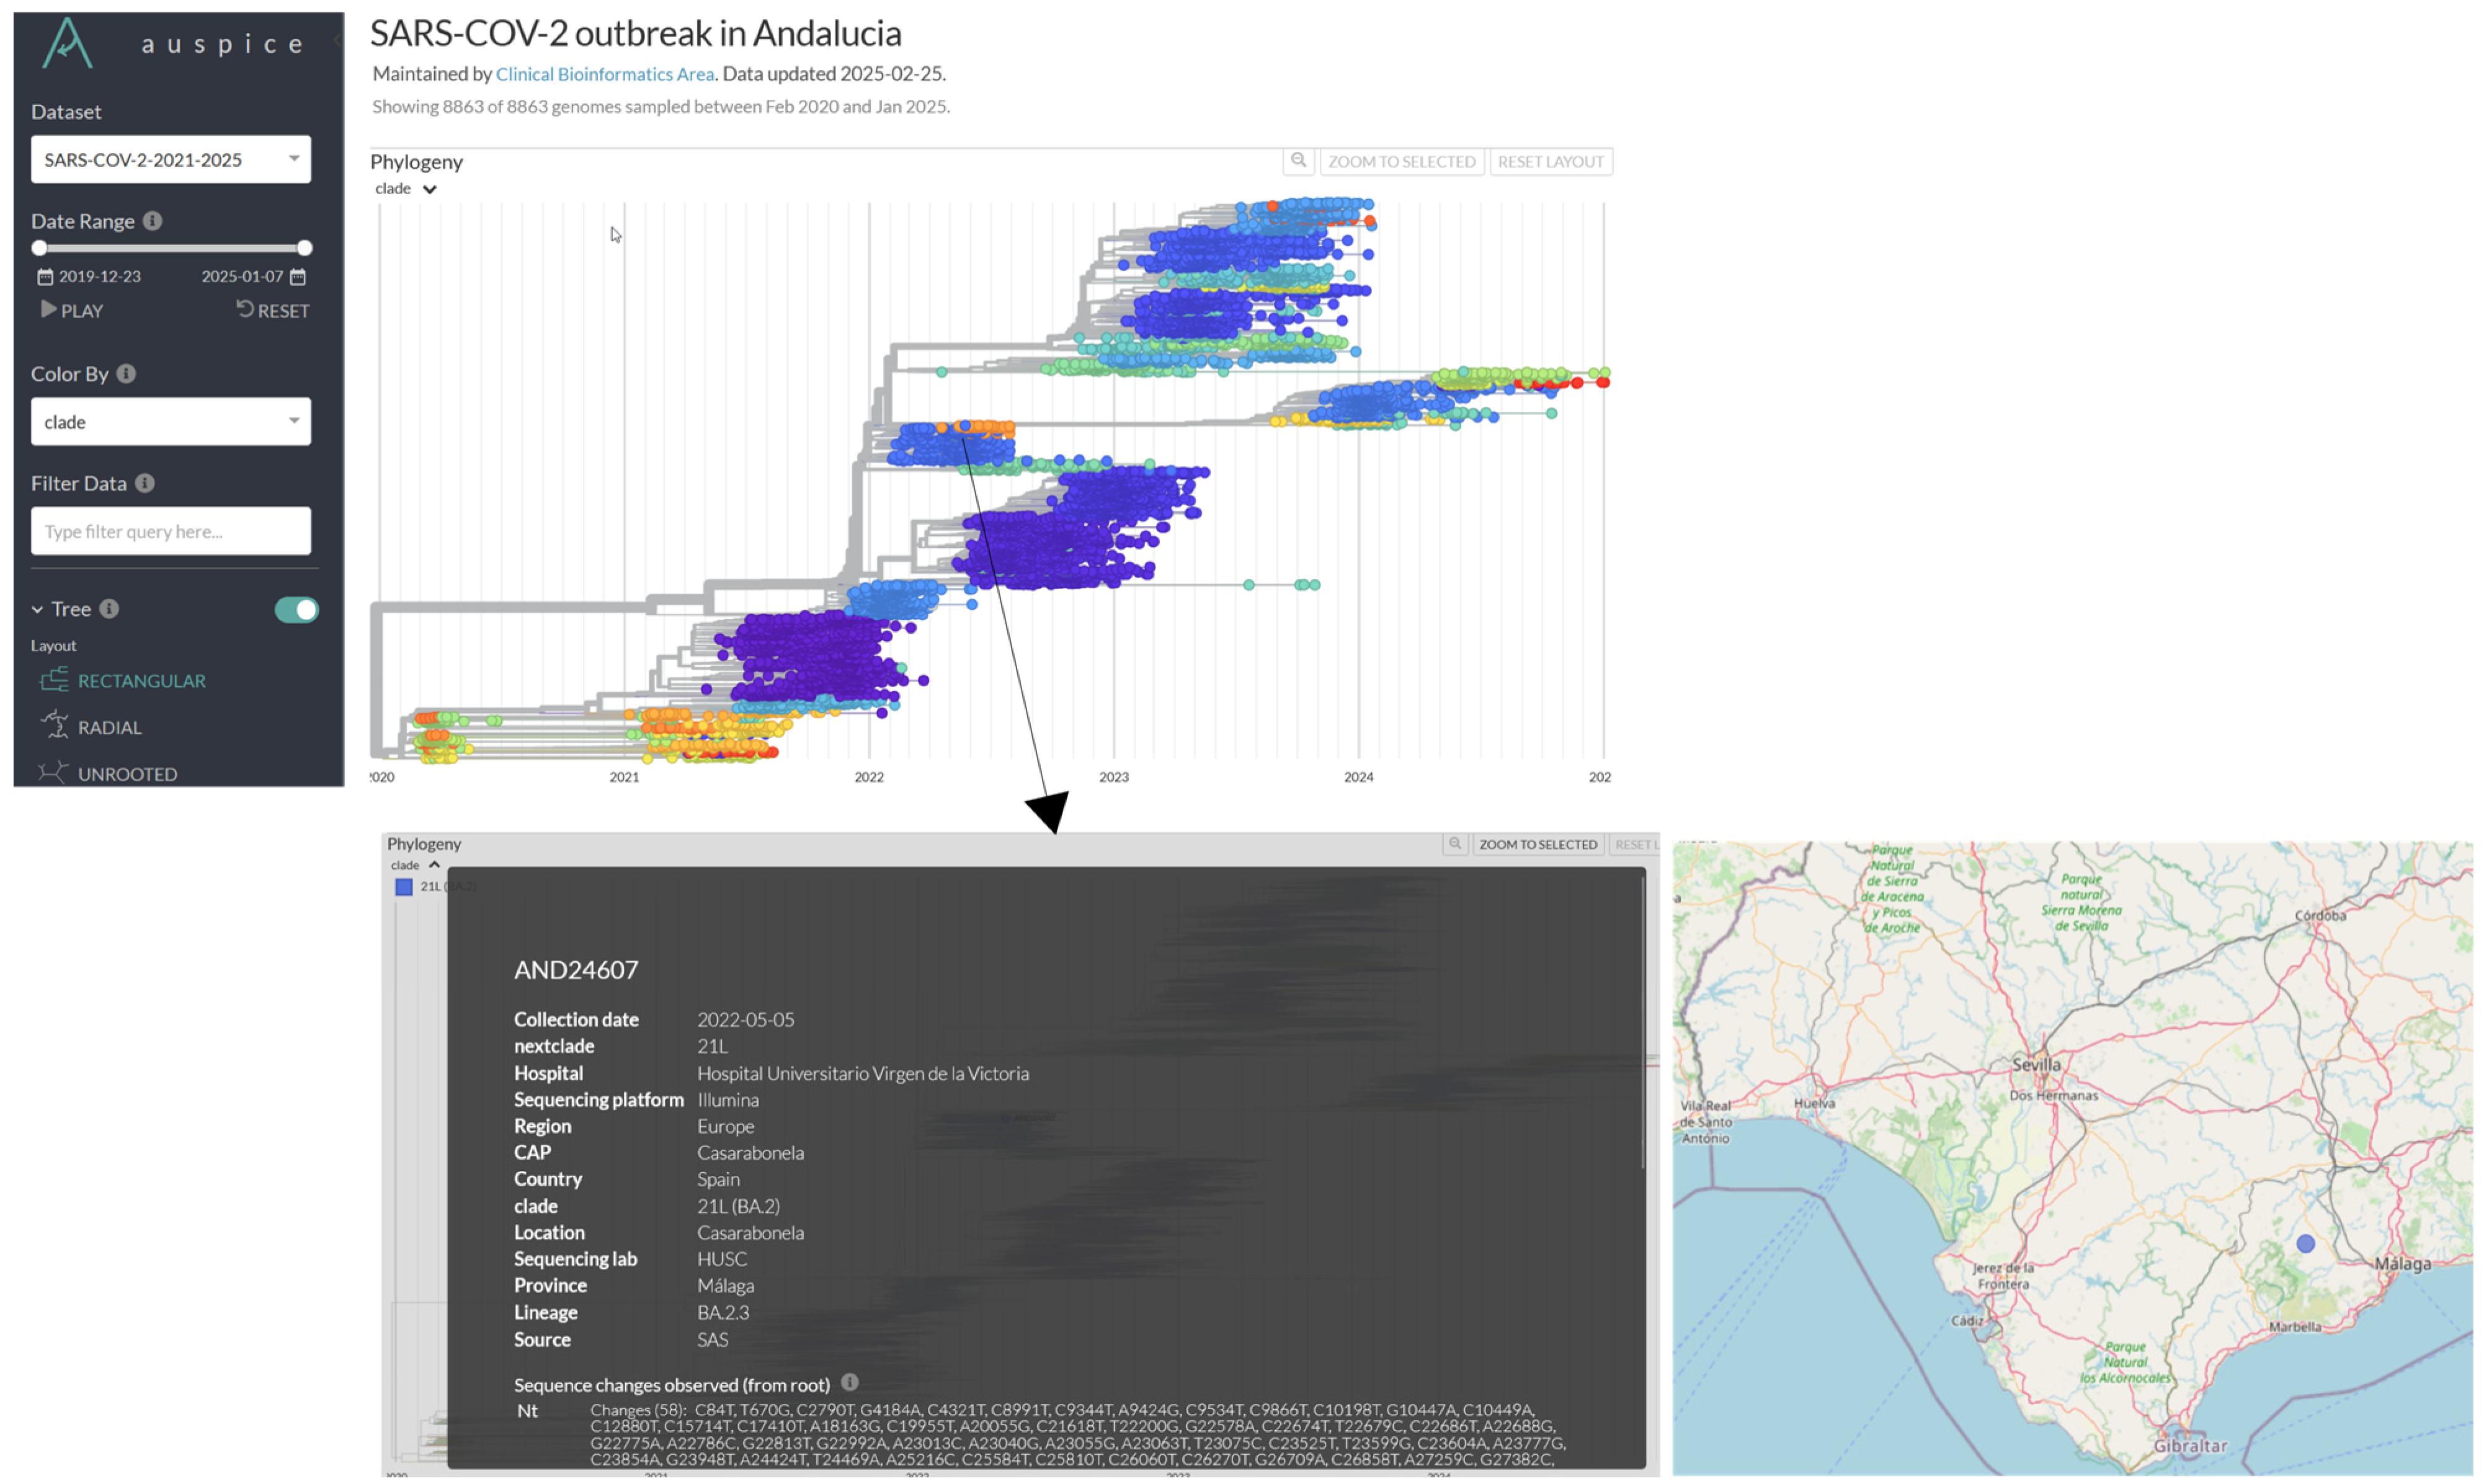
Task: Select the Unrooted tree layout
Action: [126, 774]
